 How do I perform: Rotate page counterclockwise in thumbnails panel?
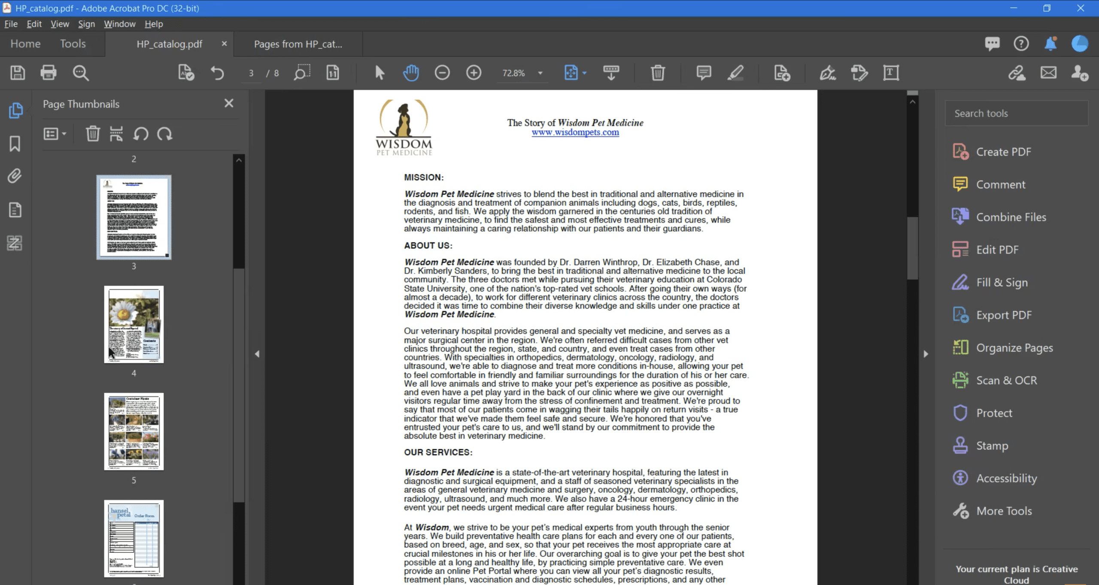(x=141, y=134)
